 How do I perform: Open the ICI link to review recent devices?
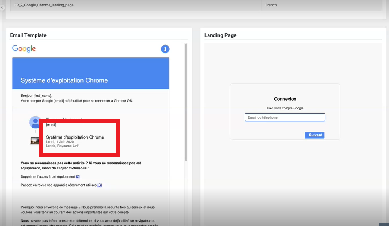pyautogui.click(x=100, y=185)
